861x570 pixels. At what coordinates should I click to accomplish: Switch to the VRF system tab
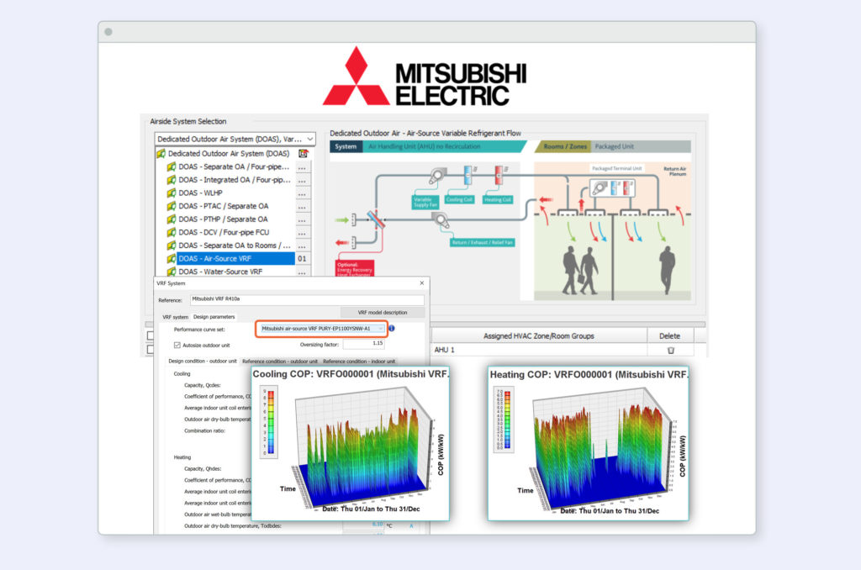(x=175, y=317)
